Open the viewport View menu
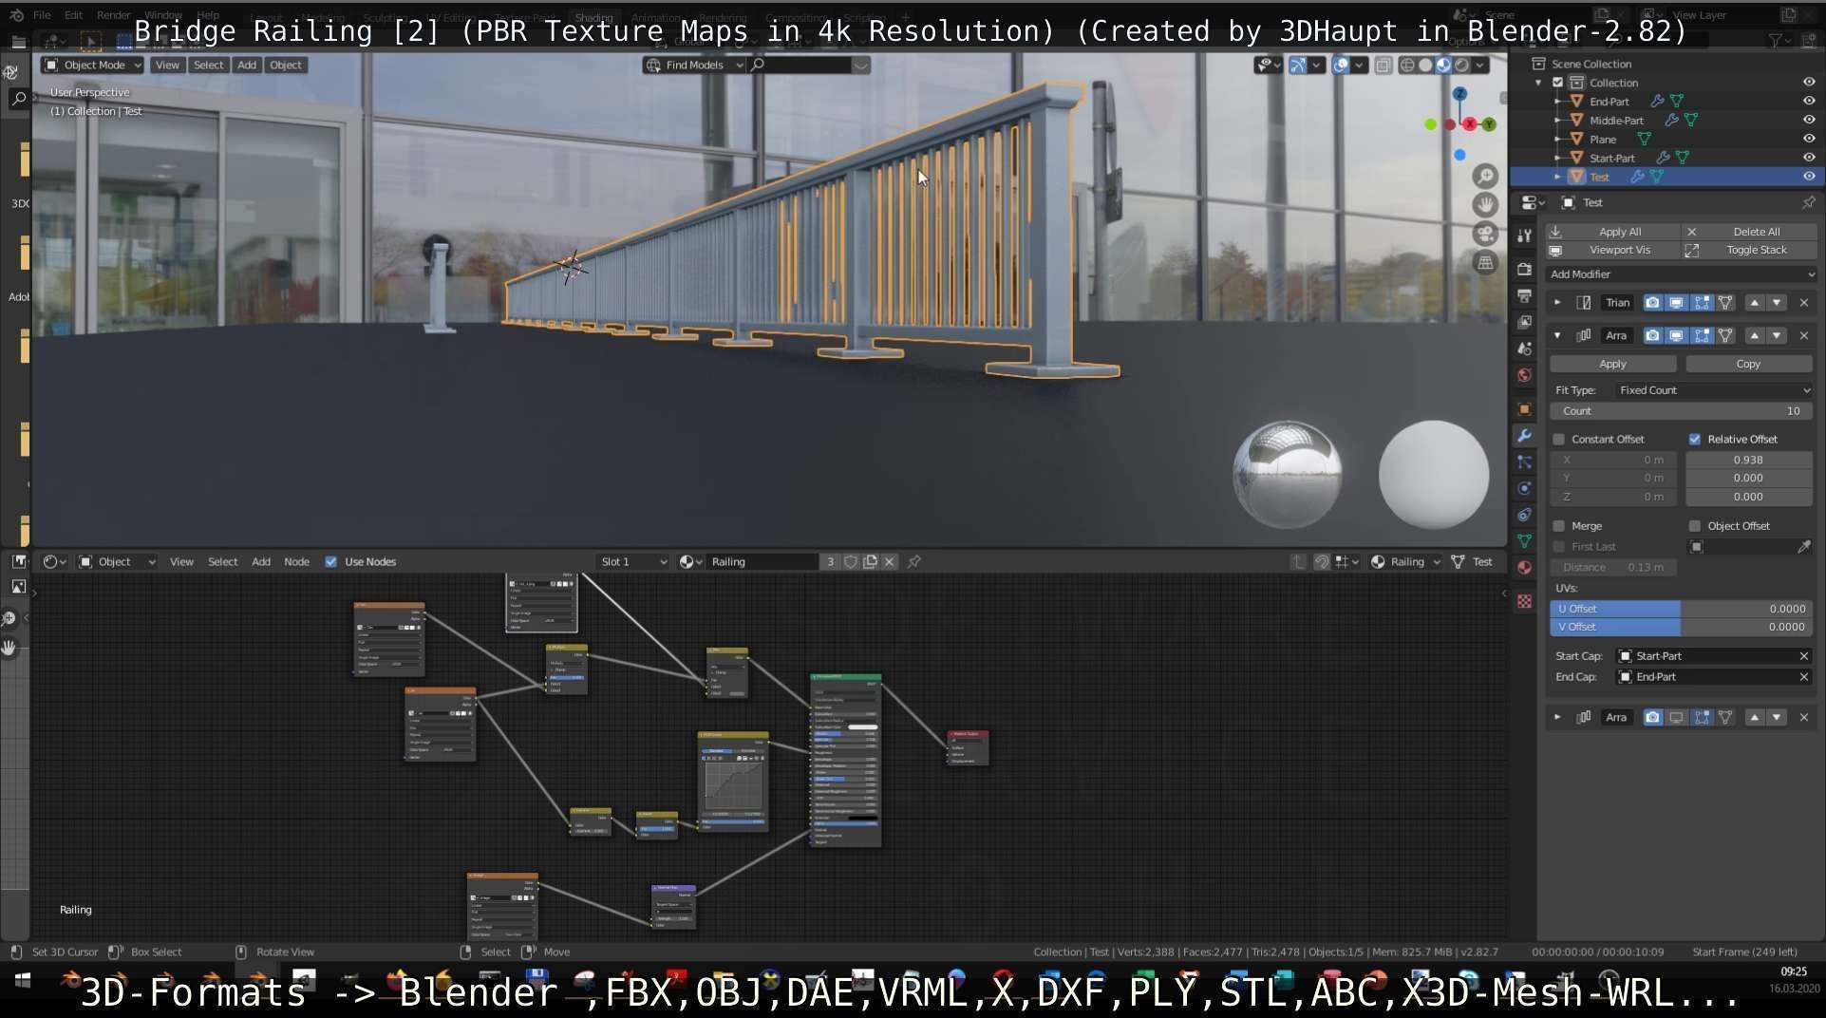The width and height of the screenshot is (1826, 1018). 167,66
